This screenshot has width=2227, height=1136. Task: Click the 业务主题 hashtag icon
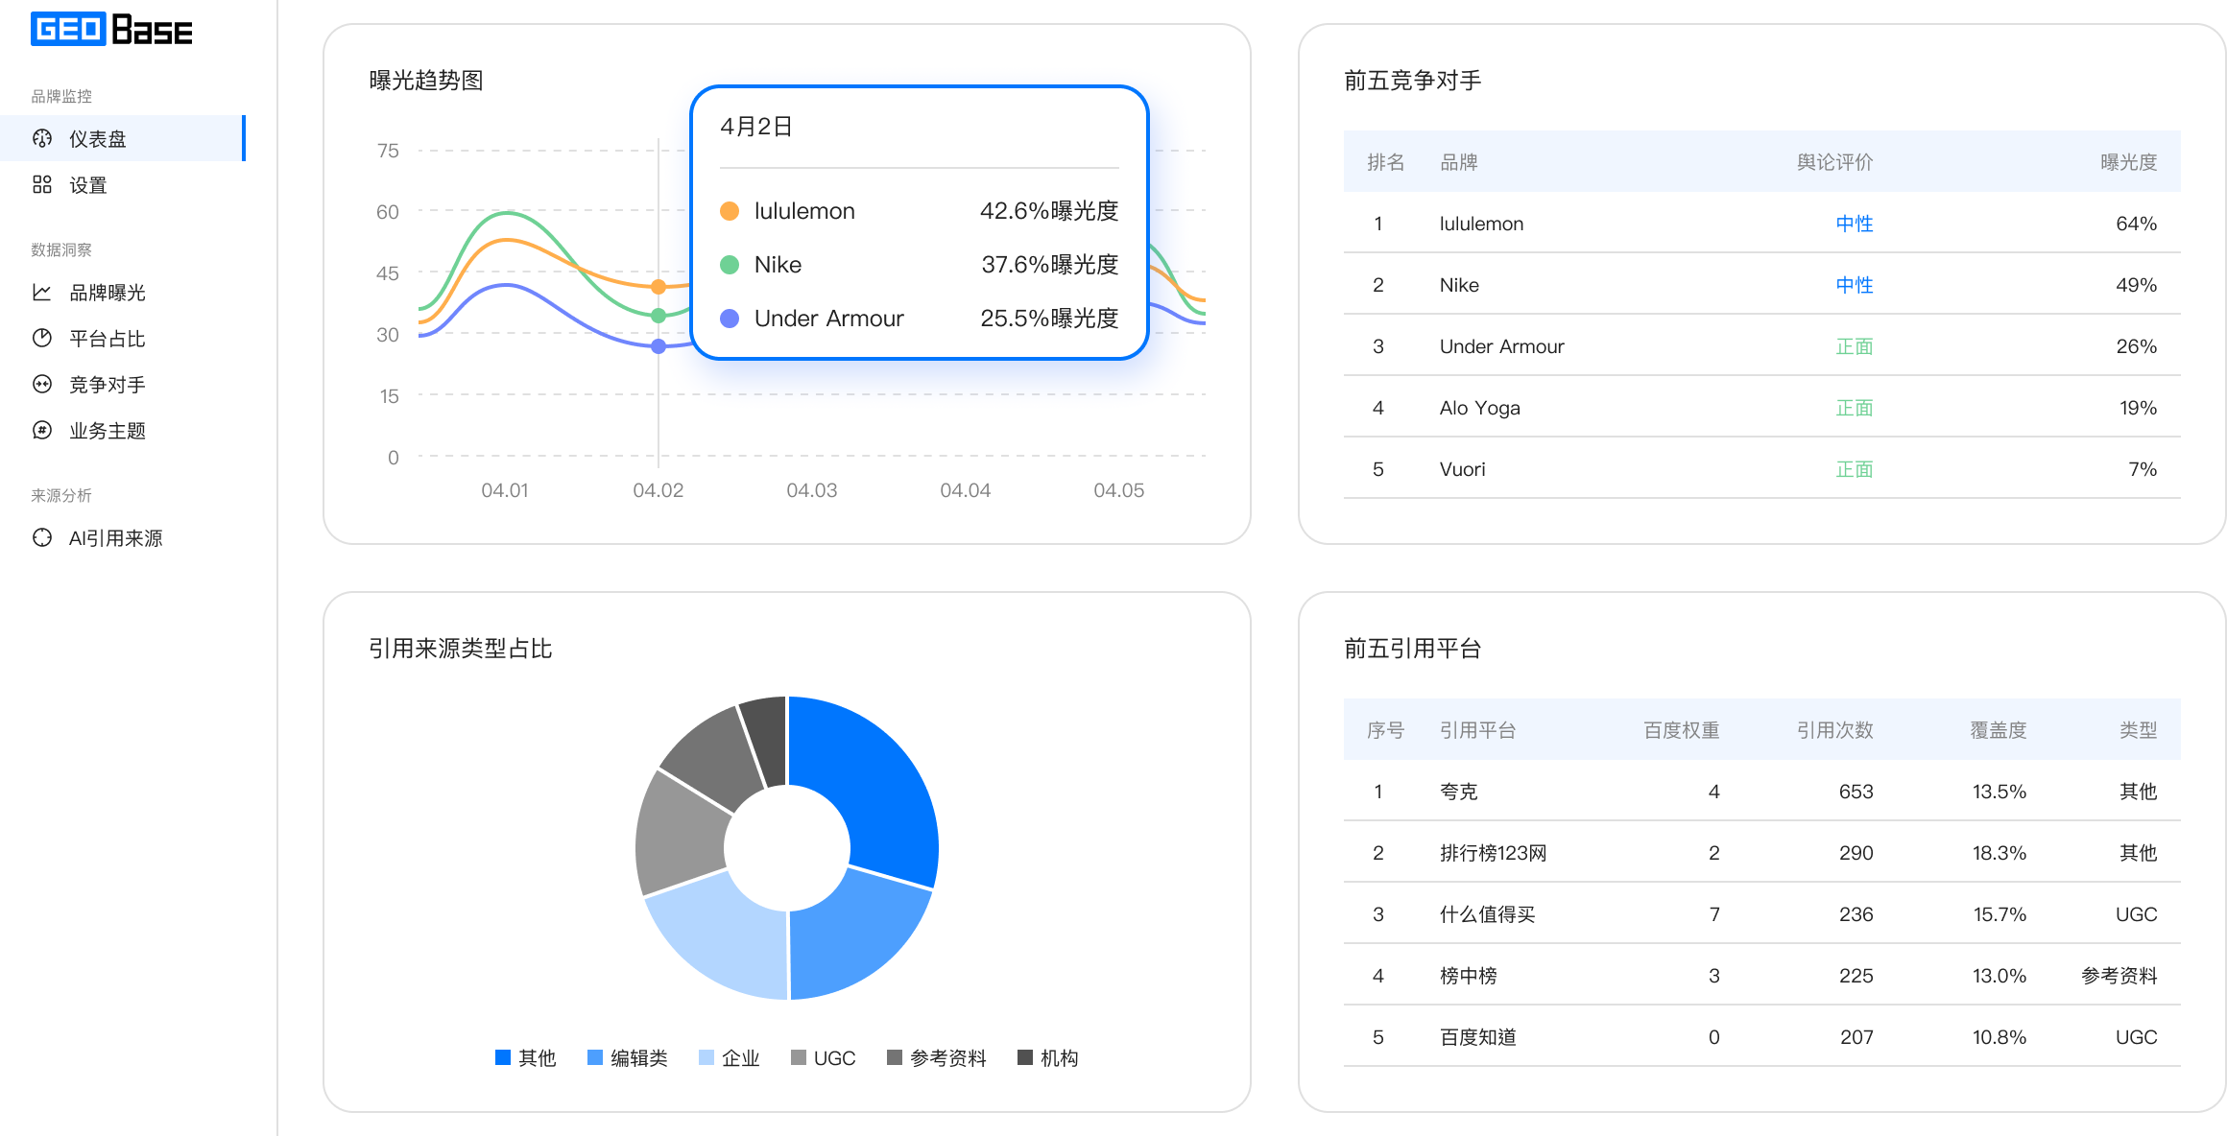[x=42, y=430]
